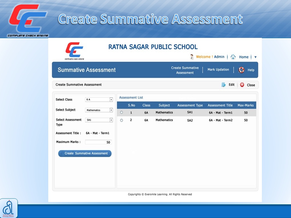Click the Complete Check Engine logo in app header
This screenshot has width=291, height=218.
[75, 51]
